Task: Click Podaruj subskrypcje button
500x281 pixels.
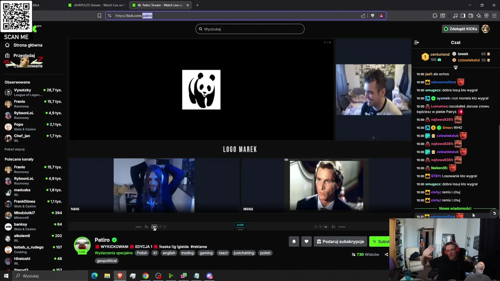Action: [340, 242]
